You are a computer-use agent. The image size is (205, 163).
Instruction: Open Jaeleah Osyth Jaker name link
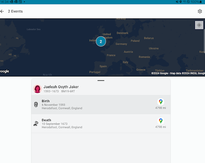pyautogui.click(x=61, y=87)
